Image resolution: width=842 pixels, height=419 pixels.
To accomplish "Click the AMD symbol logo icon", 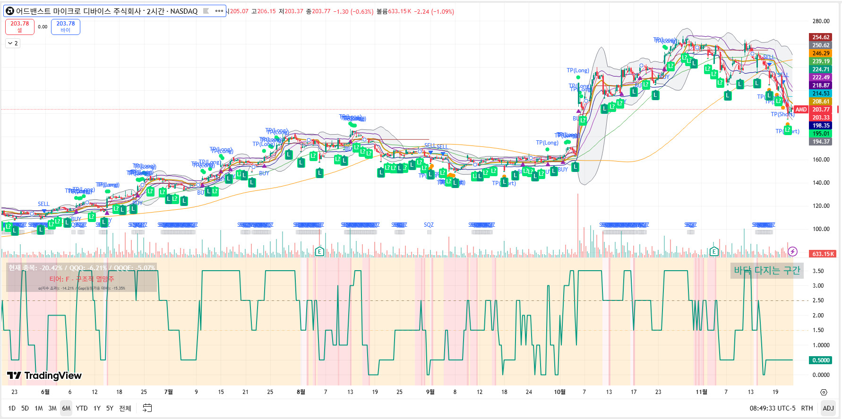I will click(x=10, y=11).
